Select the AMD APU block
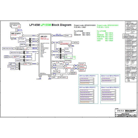The width and height of the screenshot is (138, 138). click(45, 54)
